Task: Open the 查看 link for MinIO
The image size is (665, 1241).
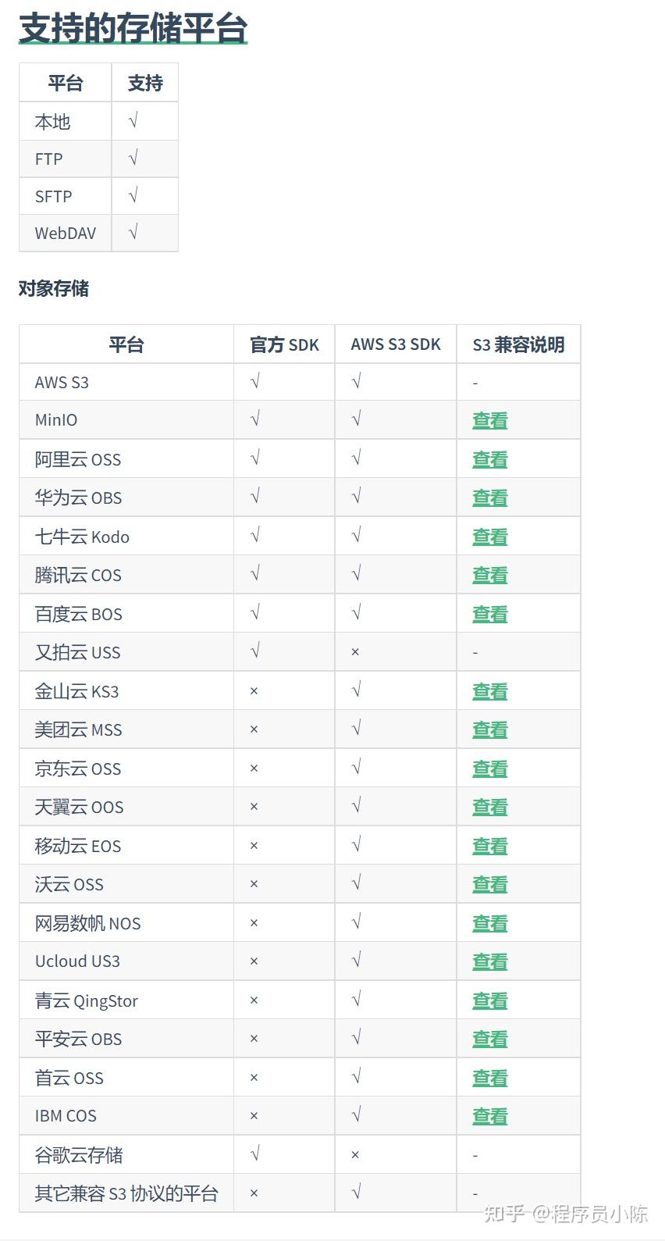Action: pos(490,420)
